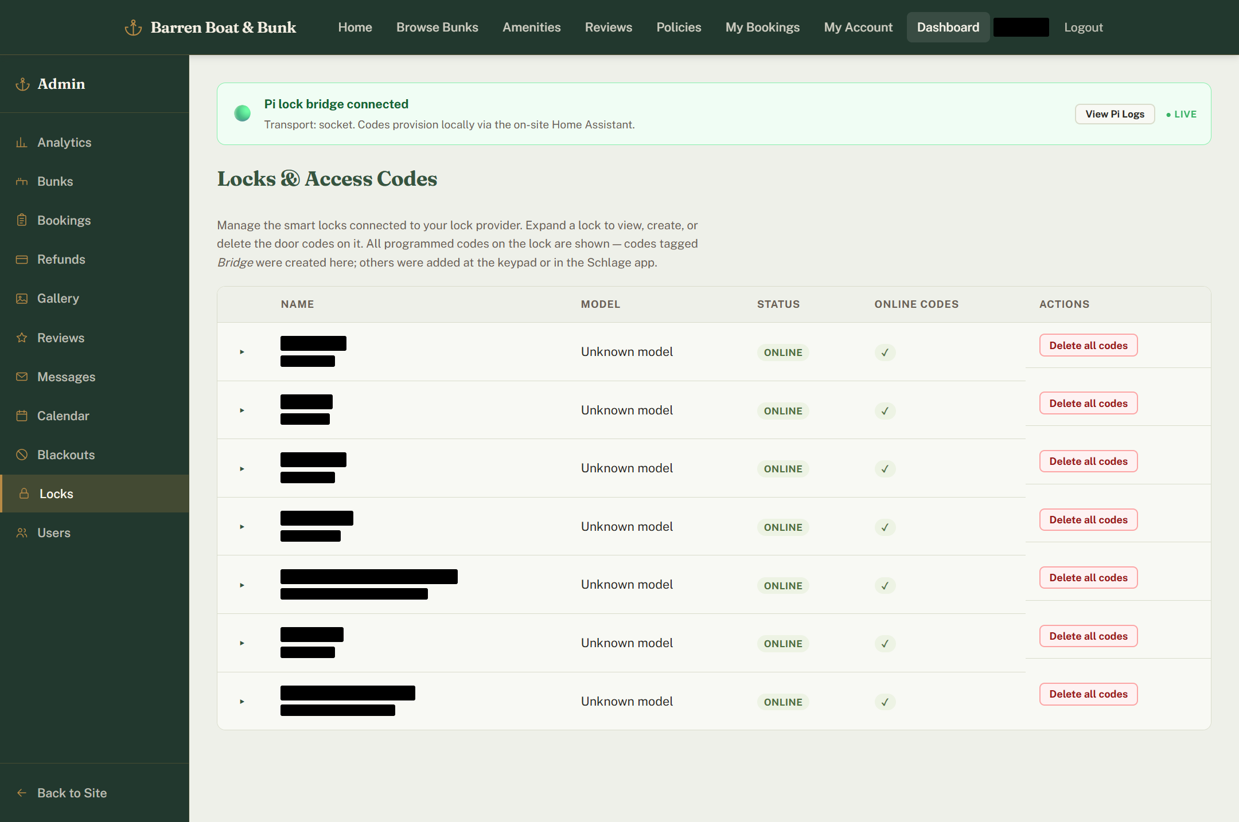Open the Home page from top navigation

point(355,28)
